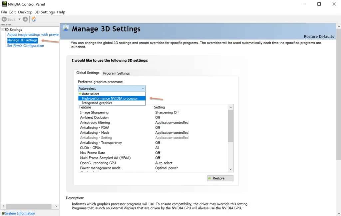
Task: Click the NVIDIA Control Panel title icon
Action: tap(4, 4)
